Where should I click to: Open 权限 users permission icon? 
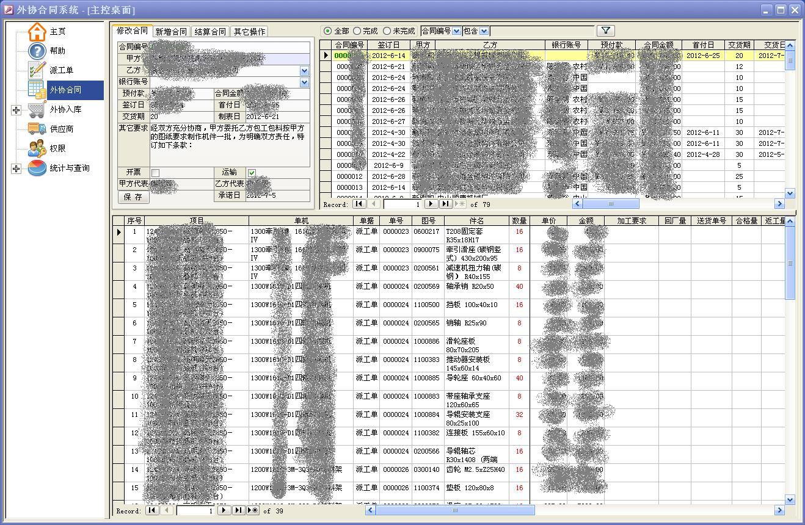pyautogui.click(x=37, y=148)
